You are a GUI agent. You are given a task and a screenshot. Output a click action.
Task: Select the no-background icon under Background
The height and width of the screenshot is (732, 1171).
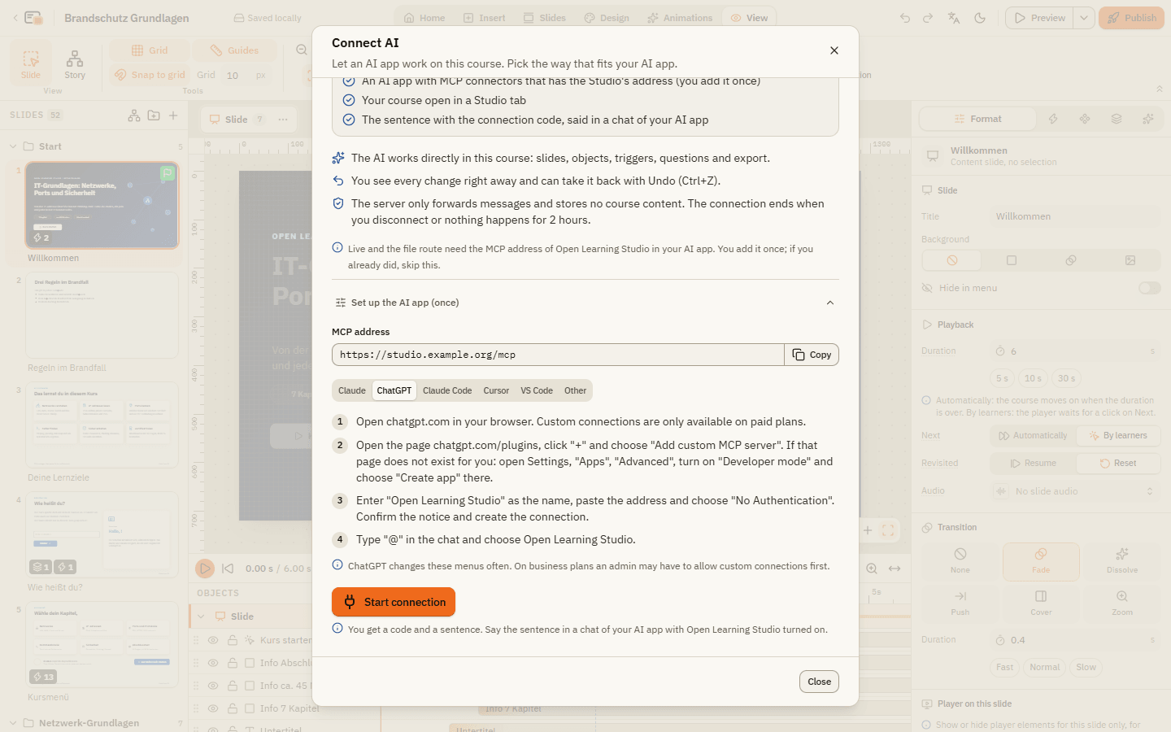pos(952,260)
